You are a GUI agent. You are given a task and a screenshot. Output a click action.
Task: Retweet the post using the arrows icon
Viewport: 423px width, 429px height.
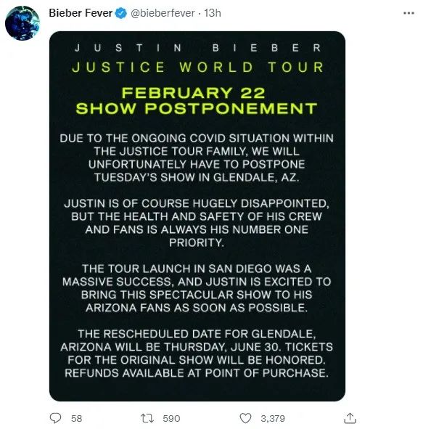tap(147, 418)
